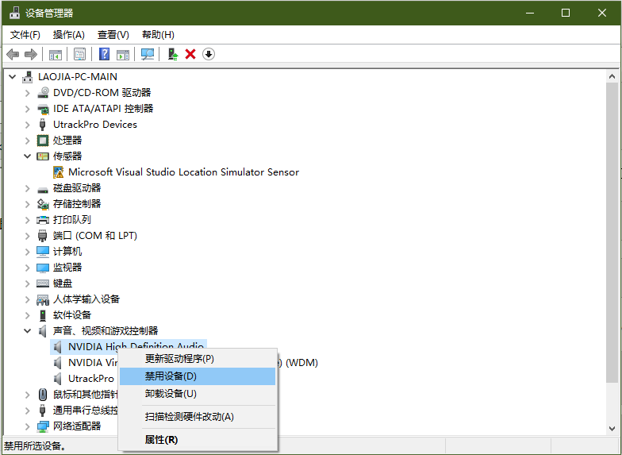The width and height of the screenshot is (622, 455).
Task: Click the sensors (传感器) category icon
Action: tap(43, 156)
